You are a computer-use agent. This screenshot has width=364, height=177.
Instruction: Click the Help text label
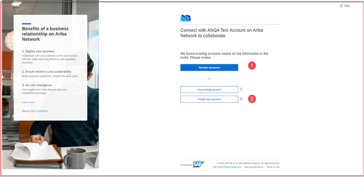pos(347,6)
